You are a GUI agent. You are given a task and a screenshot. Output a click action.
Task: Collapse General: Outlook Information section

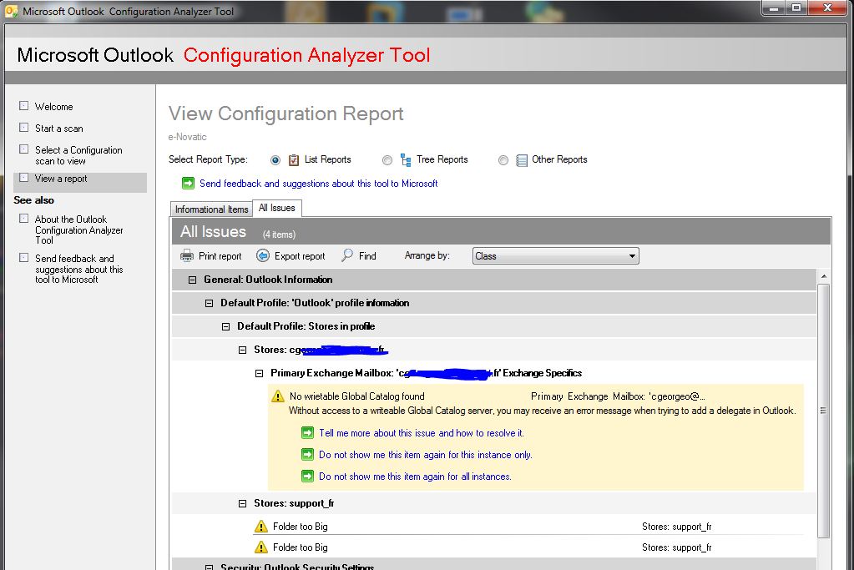click(x=192, y=280)
